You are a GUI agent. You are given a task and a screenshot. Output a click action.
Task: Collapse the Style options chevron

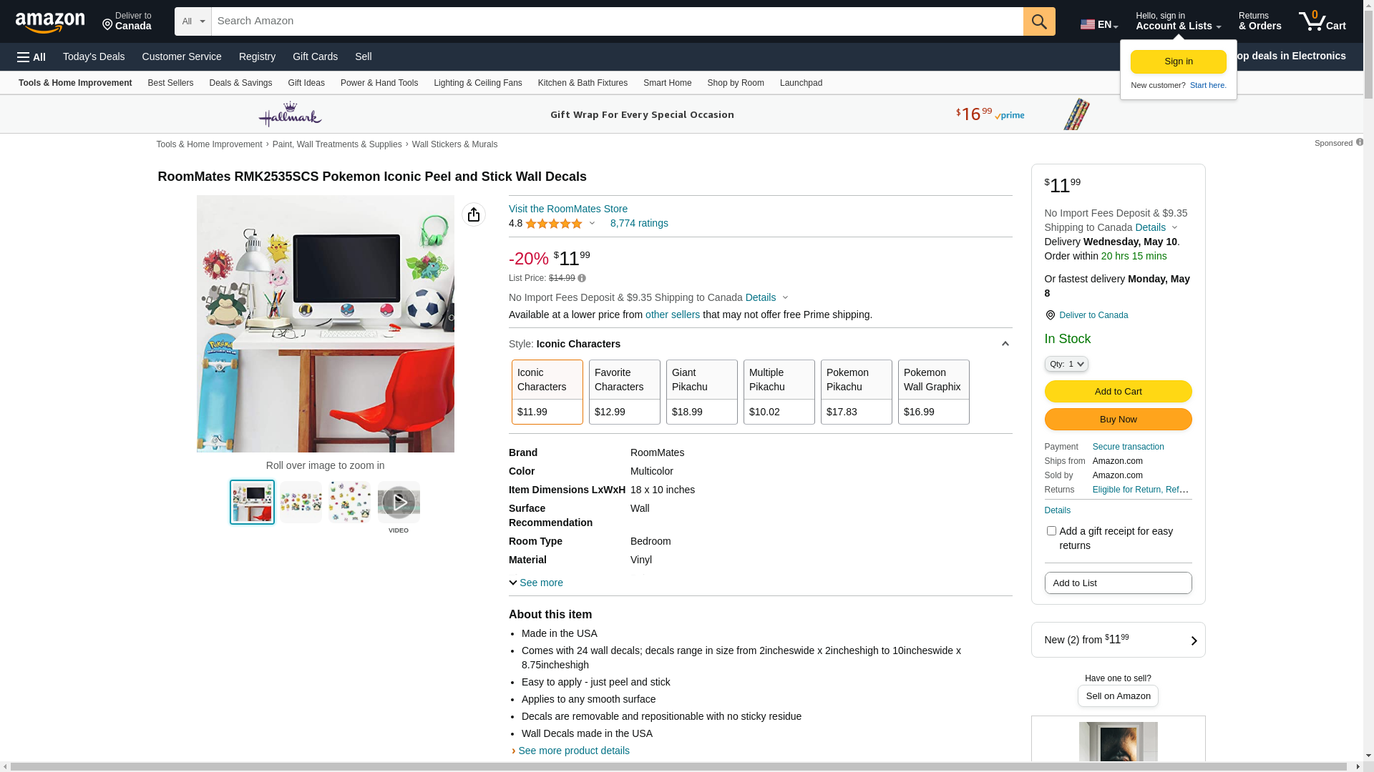(x=1005, y=345)
